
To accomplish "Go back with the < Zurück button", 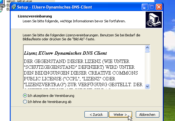I will click(96, 114).
